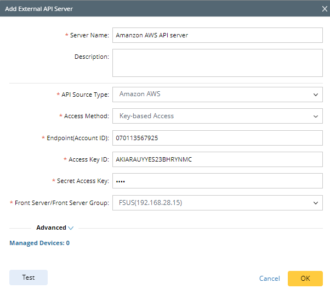330x294 pixels.
Task: Click the arrow icon of API Source Type
Action: pos(316,95)
